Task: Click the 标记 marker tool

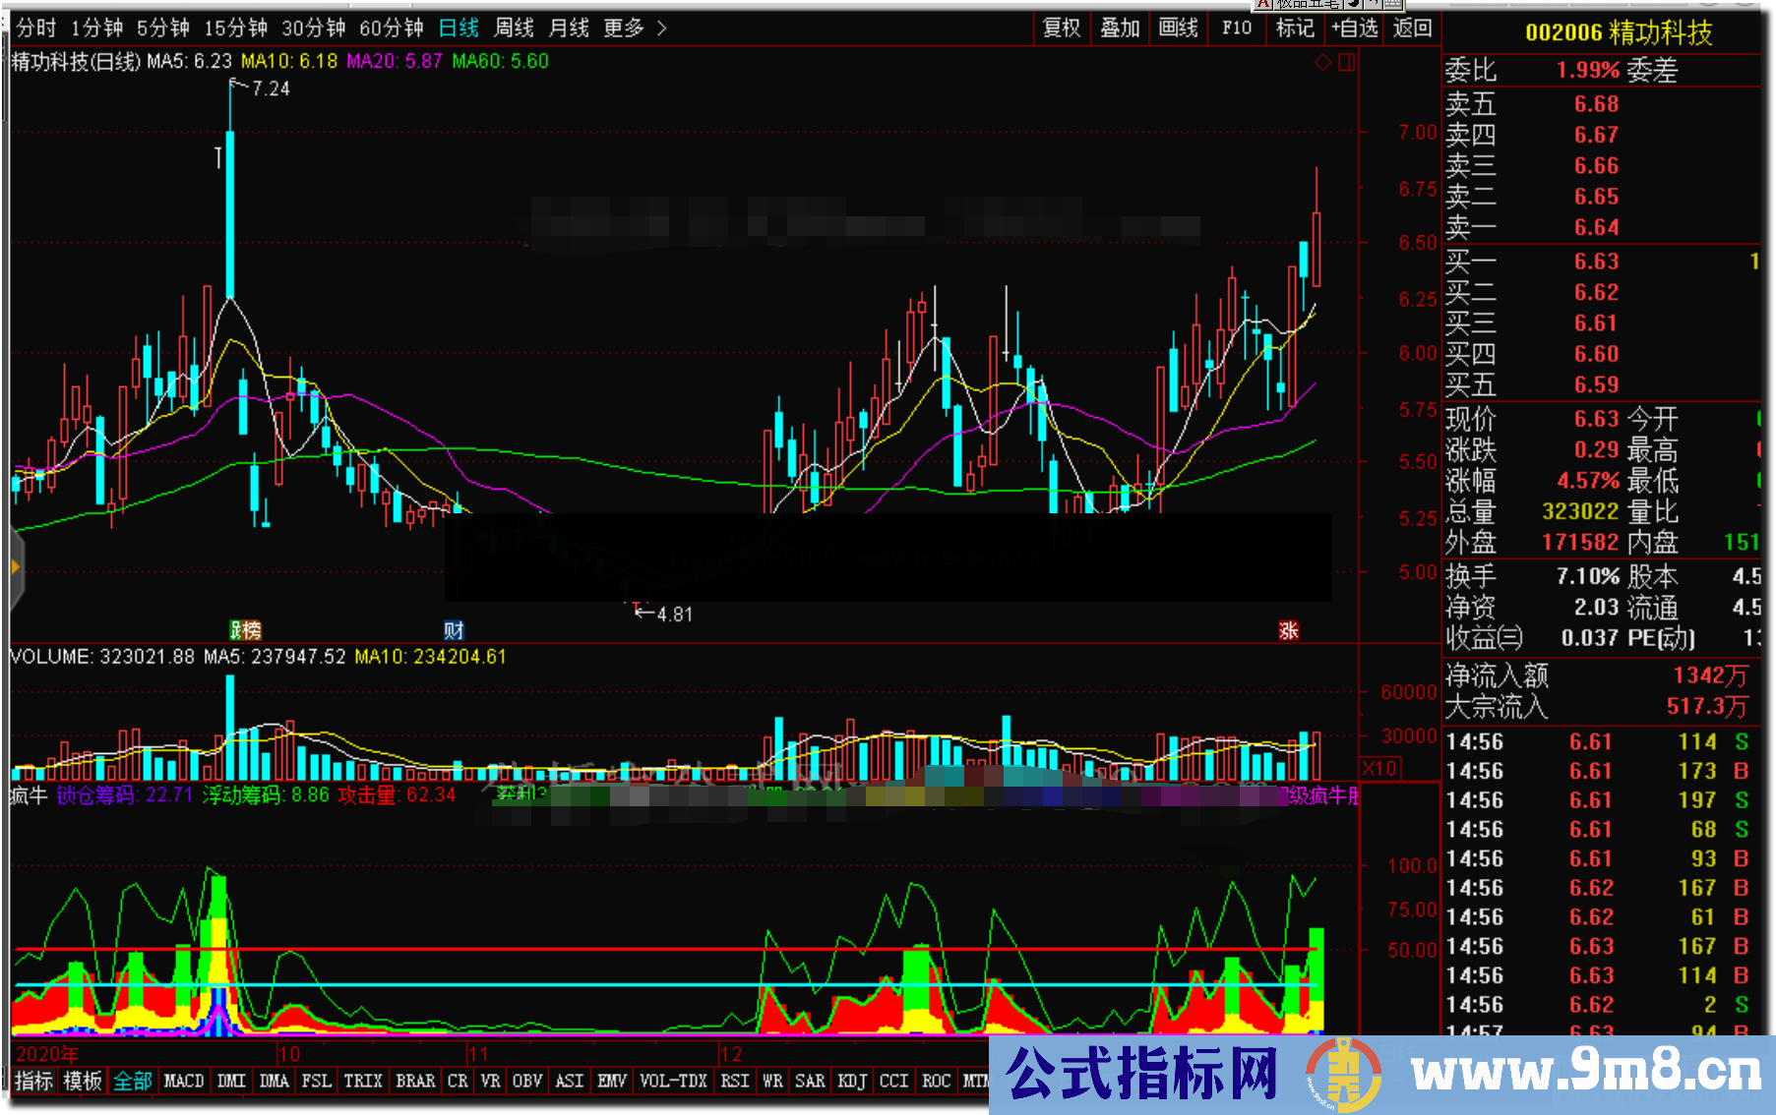Action: coord(1294,29)
